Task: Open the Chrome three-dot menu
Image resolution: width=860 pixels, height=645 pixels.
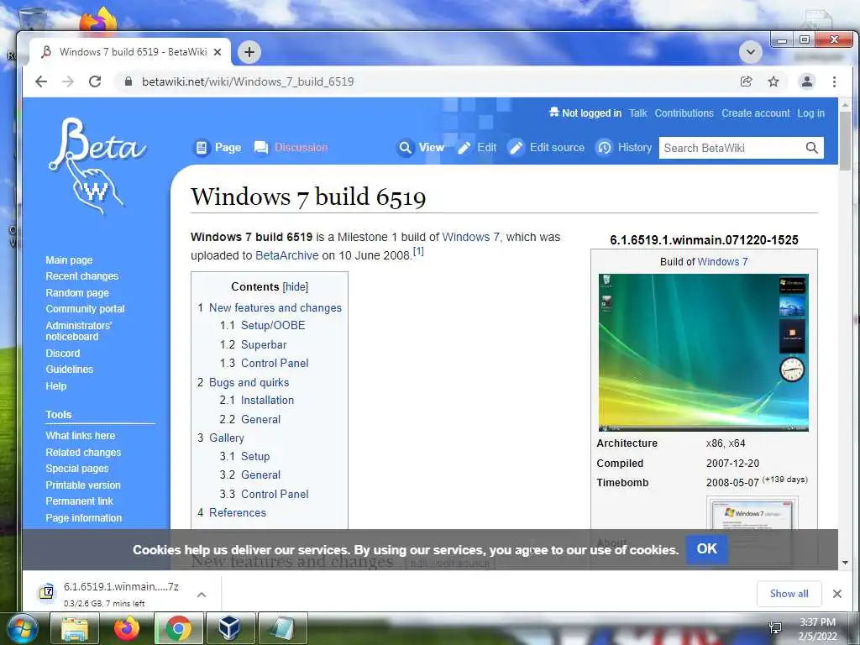Action: point(834,81)
